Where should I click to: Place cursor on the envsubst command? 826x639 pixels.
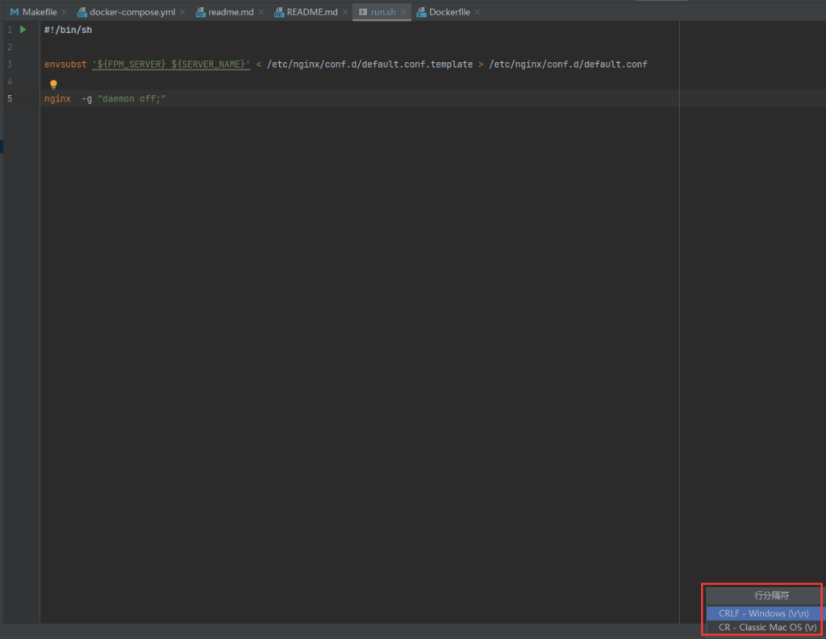coord(65,64)
